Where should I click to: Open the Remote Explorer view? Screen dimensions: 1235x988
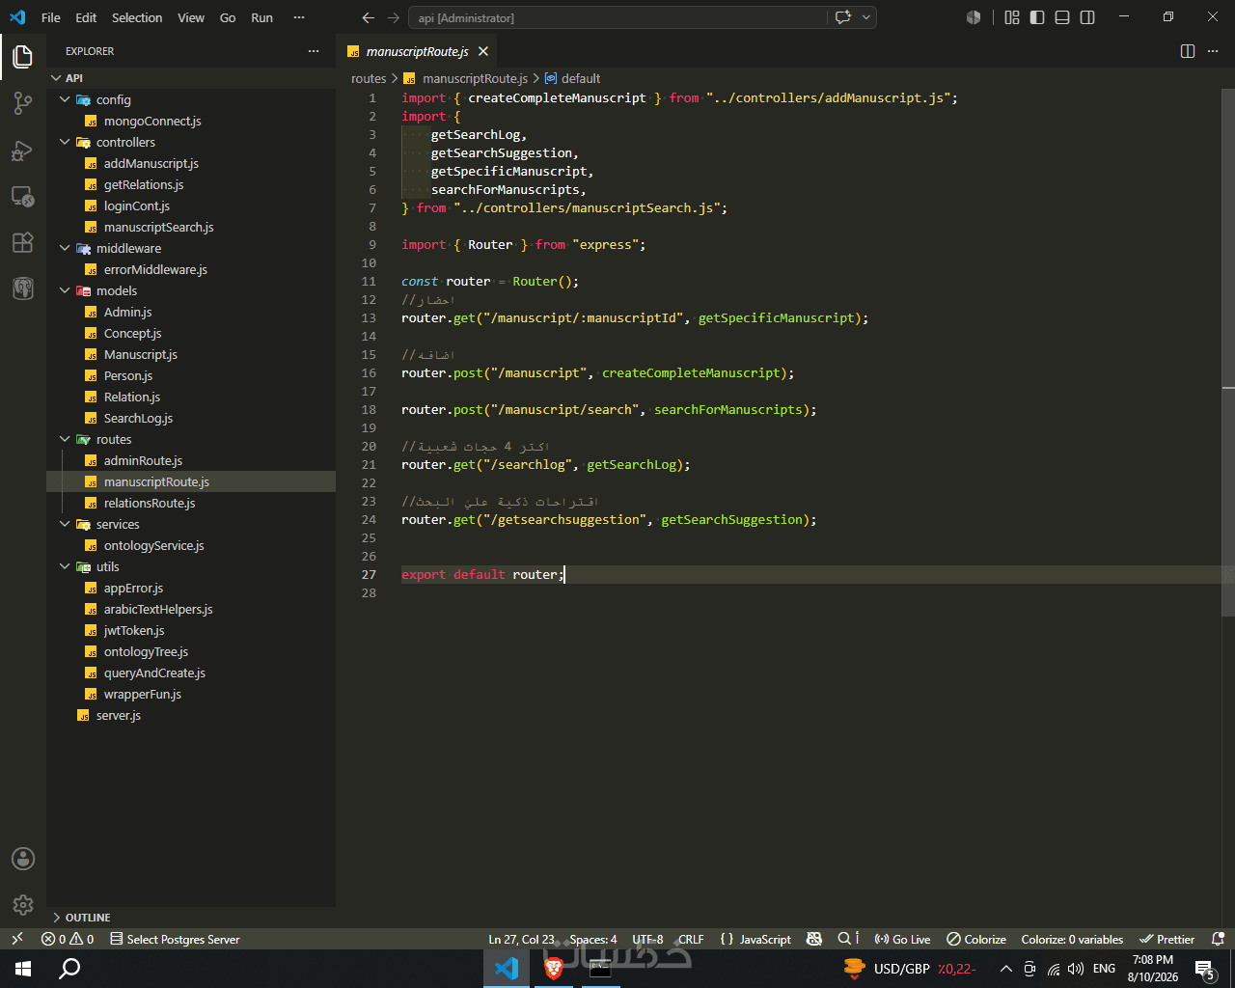(x=23, y=196)
